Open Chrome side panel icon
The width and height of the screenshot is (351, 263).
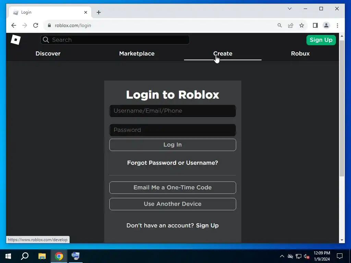point(315,25)
